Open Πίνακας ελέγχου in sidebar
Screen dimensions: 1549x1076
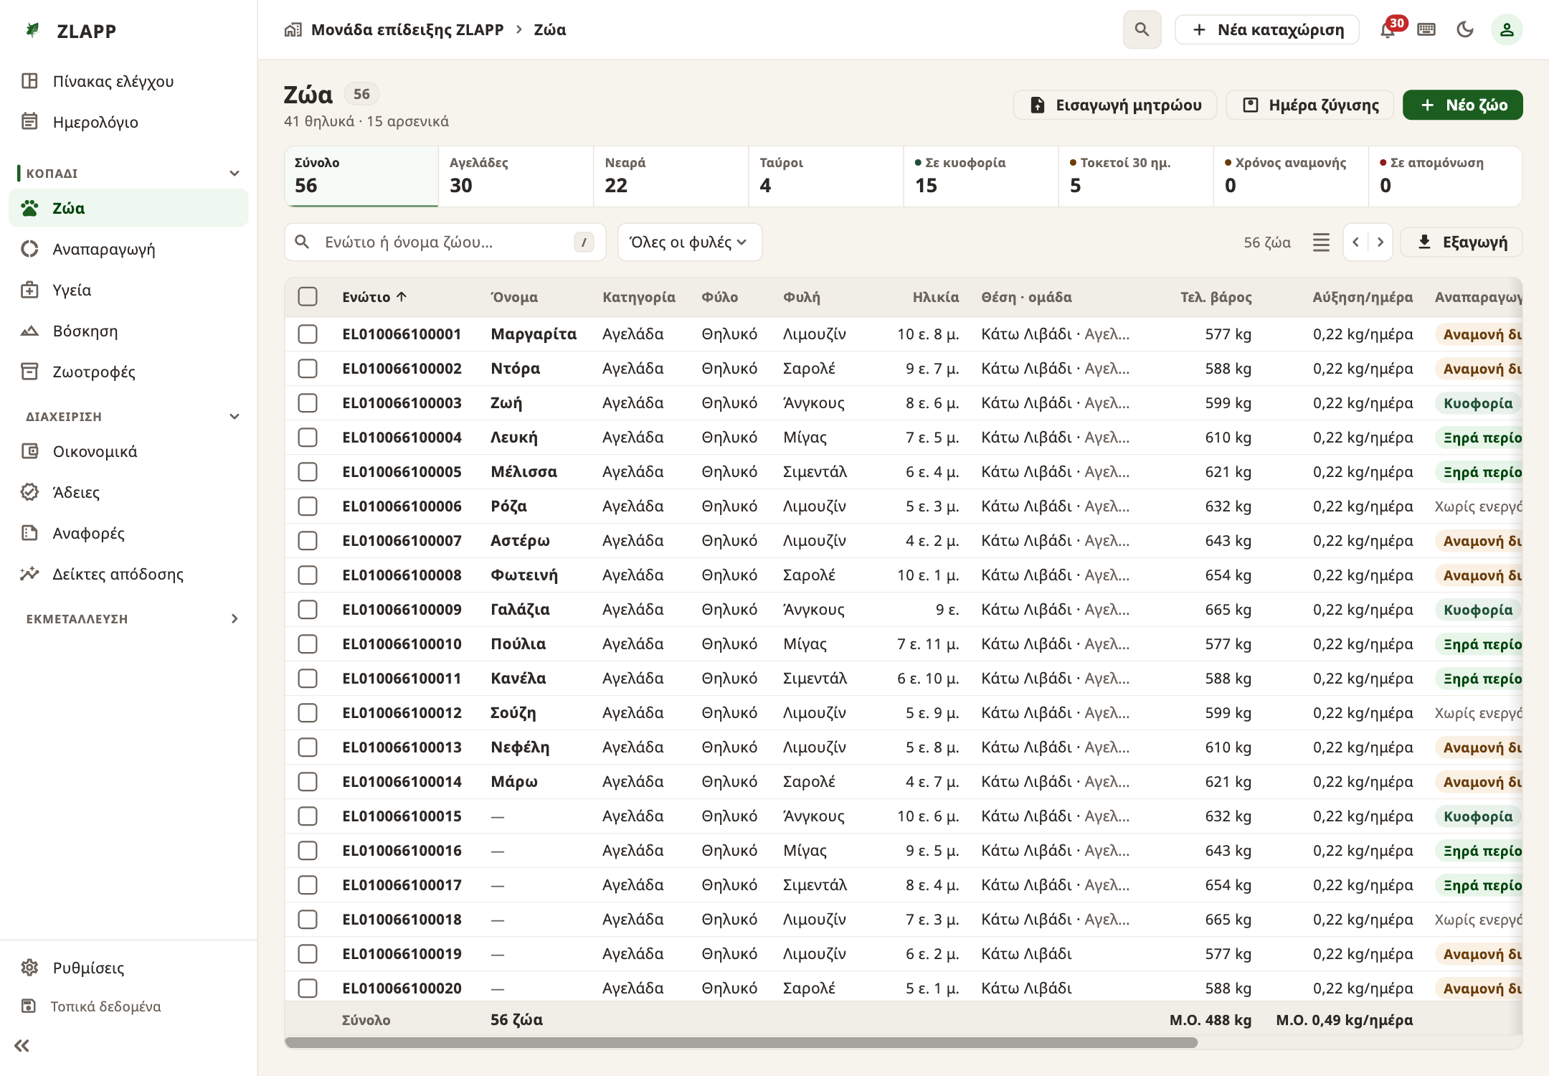coord(129,81)
